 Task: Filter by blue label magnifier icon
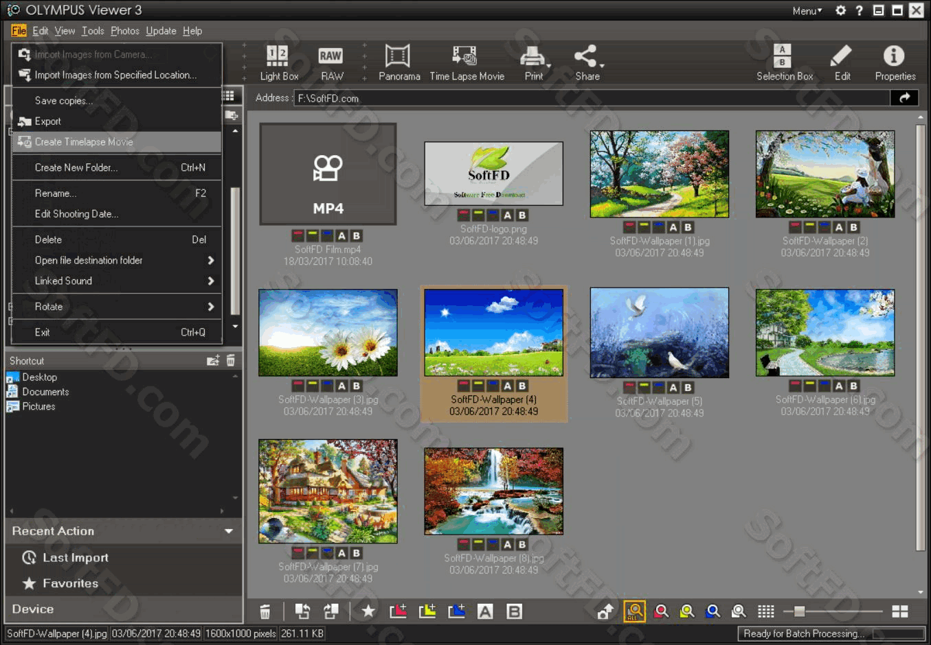[713, 611]
